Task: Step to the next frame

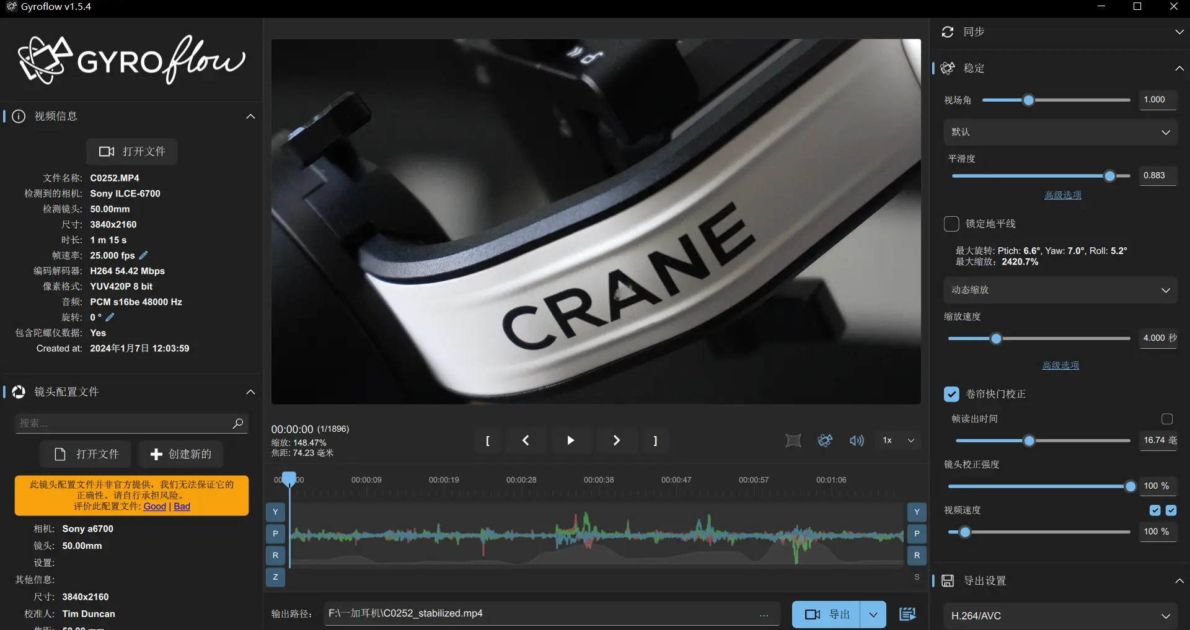Action: point(616,440)
